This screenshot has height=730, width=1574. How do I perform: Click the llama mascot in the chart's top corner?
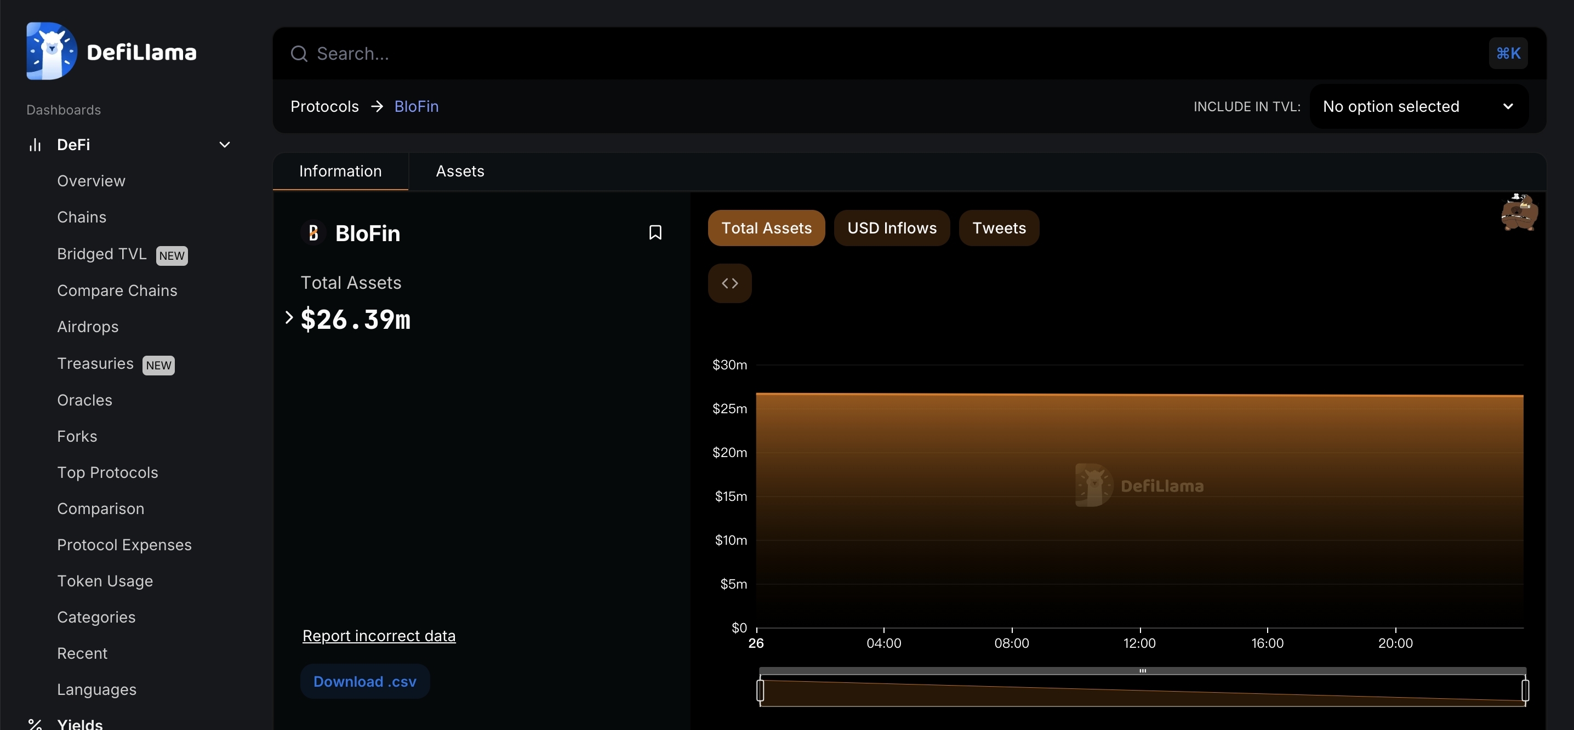pyautogui.click(x=1519, y=212)
